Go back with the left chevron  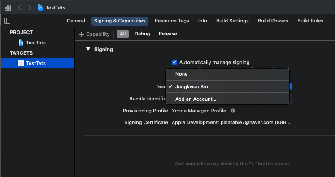tap(19, 8)
